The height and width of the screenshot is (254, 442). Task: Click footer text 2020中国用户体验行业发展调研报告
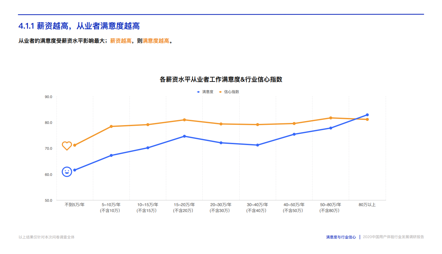393,237
